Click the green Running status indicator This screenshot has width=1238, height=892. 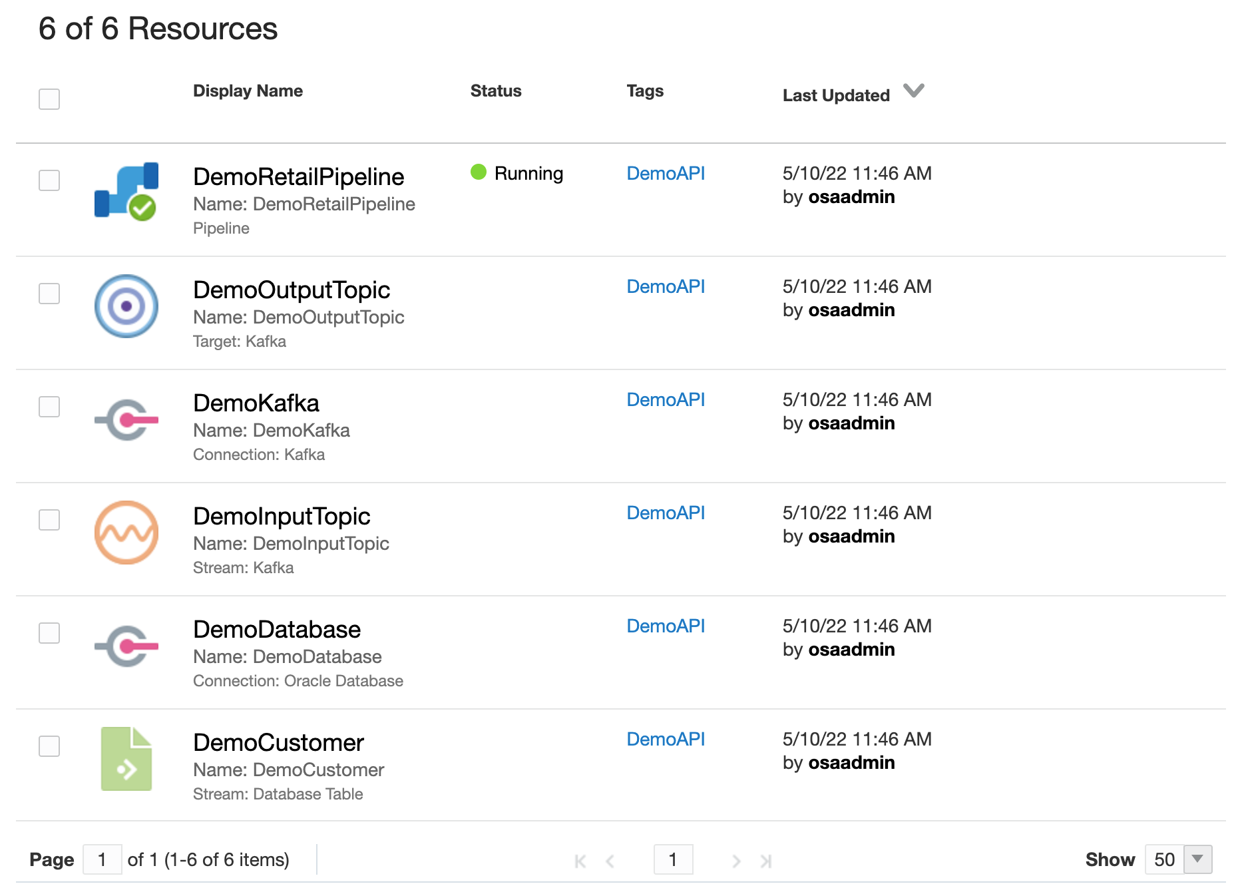coord(479,173)
